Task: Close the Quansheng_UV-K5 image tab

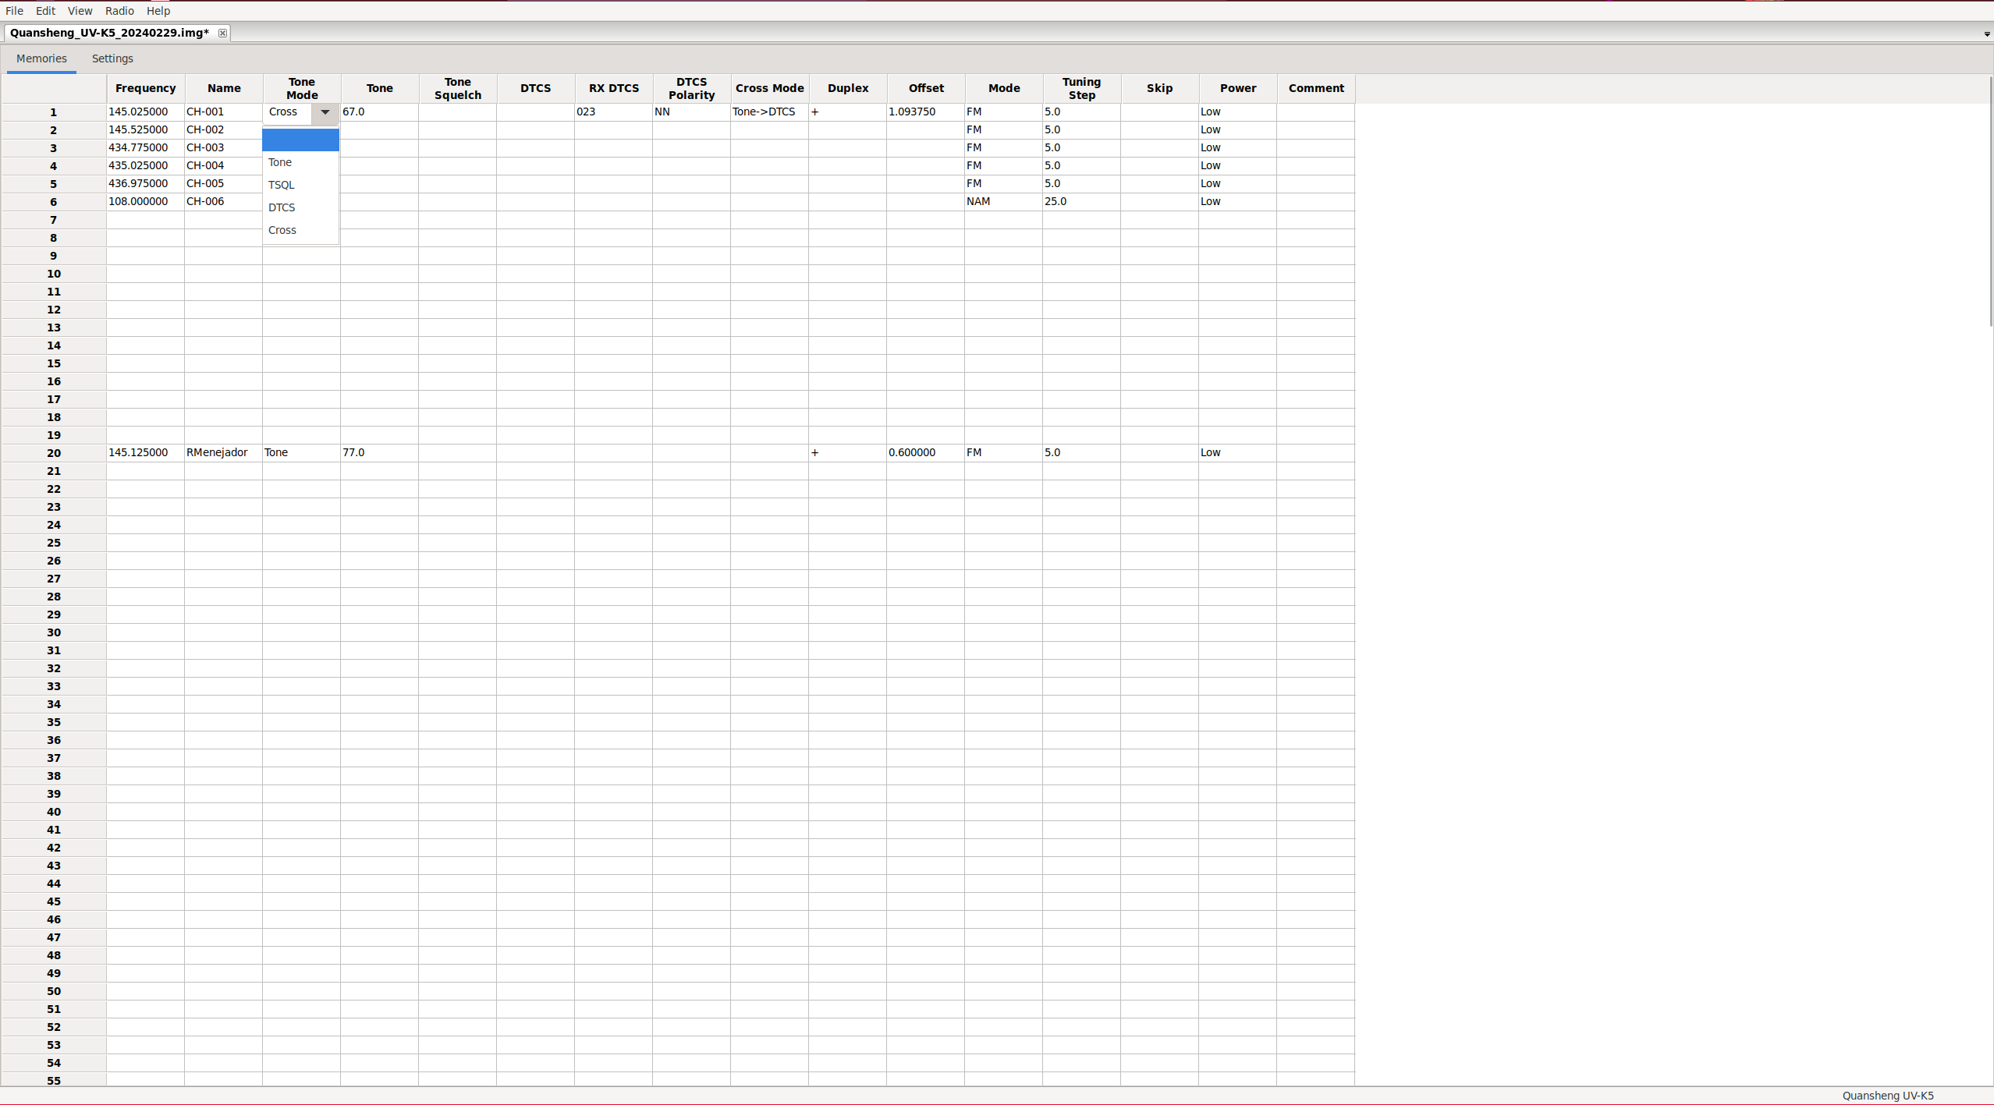Action: tap(222, 33)
